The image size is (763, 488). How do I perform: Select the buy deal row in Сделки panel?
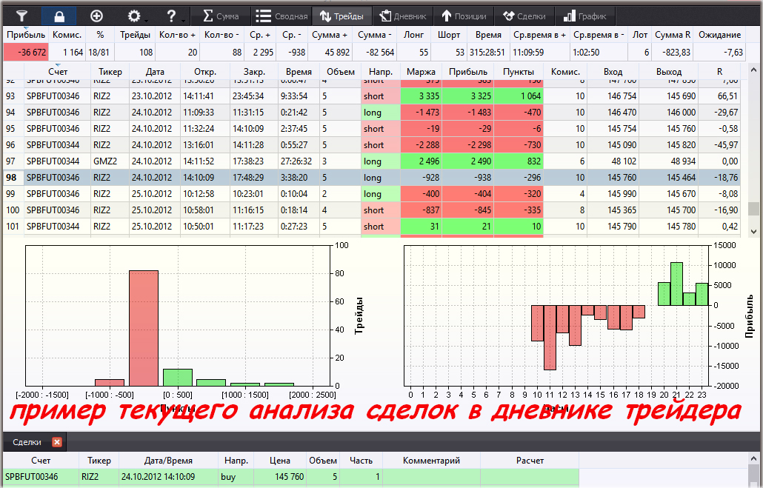tap(222, 477)
